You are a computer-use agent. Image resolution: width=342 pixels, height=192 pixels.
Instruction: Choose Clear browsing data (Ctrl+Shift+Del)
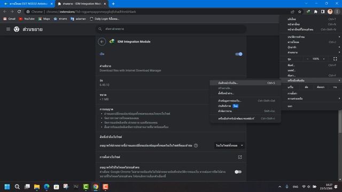[245, 101]
